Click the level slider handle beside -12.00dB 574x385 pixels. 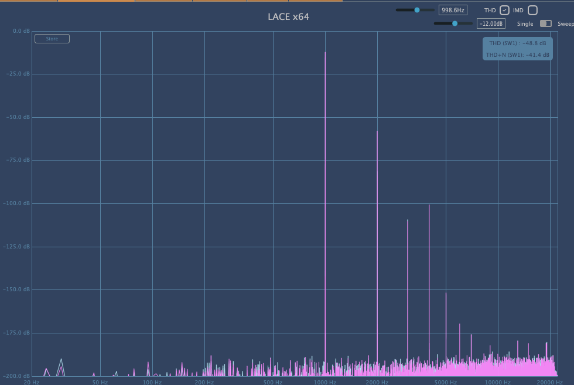[x=455, y=23]
